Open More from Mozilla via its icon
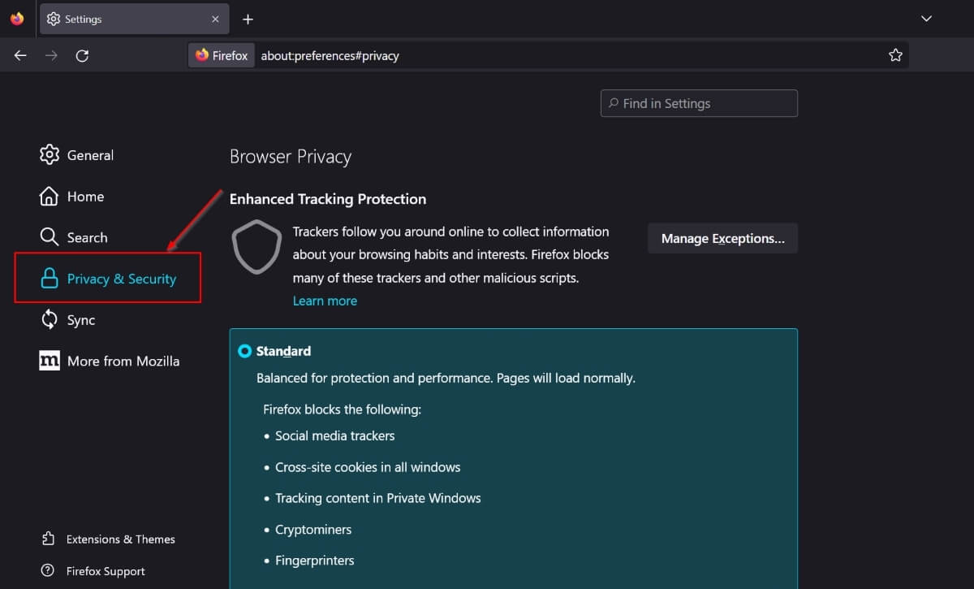Viewport: 974px width, 589px height. click(x=49, y=361)
